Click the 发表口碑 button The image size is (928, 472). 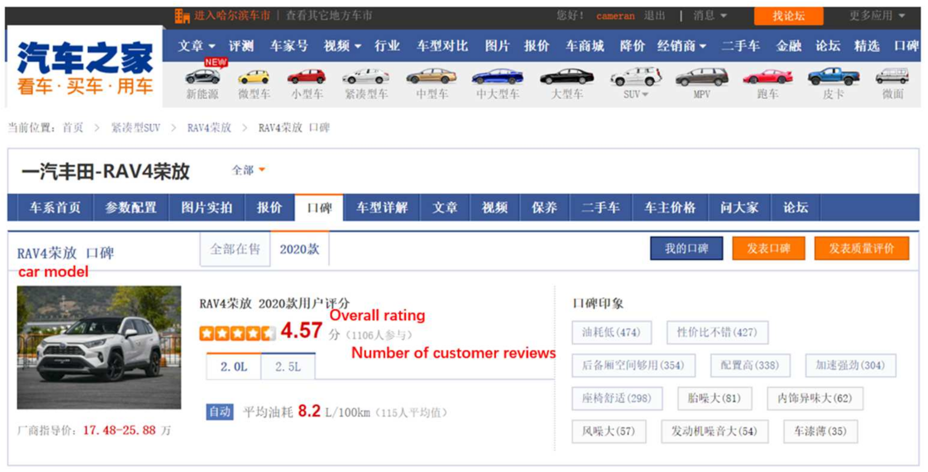point(768,249)
